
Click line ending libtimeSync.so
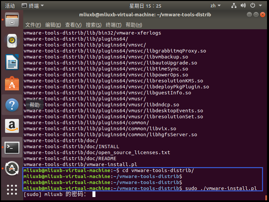[x=106, y=69]
